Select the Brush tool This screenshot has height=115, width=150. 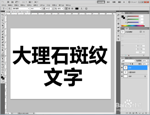coord(3,34)
